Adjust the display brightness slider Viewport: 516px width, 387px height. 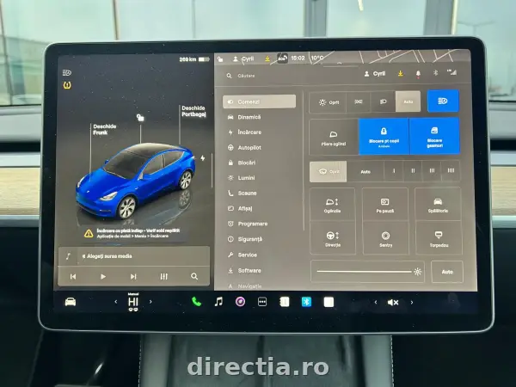(x=367, y=272)
